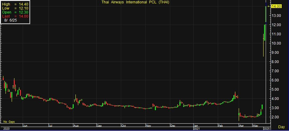
Task: Click the Day interval label
Action: (x=281, y=127)
